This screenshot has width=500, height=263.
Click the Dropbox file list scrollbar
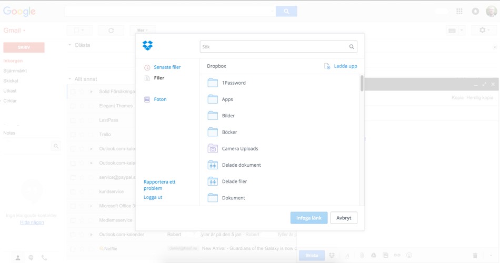tap(362, 83)
